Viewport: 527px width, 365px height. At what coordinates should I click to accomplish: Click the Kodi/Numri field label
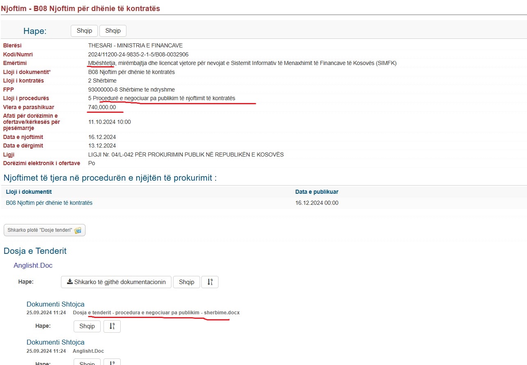pyautogui.click(x=18, y=54)
